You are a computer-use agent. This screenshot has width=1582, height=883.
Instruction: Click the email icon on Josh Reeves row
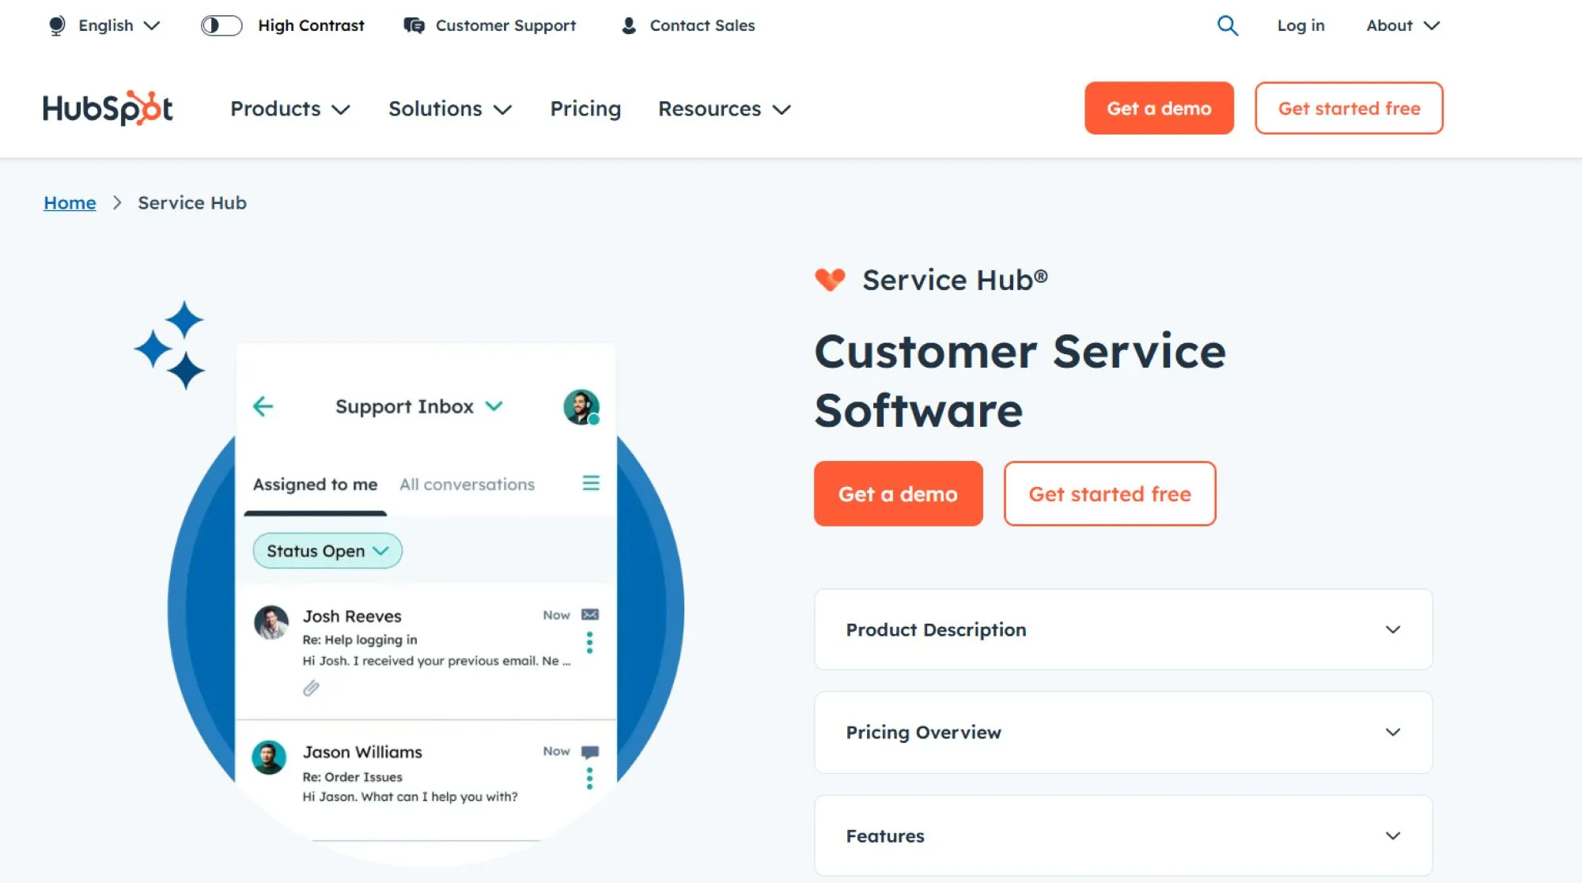tap(590, 614)
